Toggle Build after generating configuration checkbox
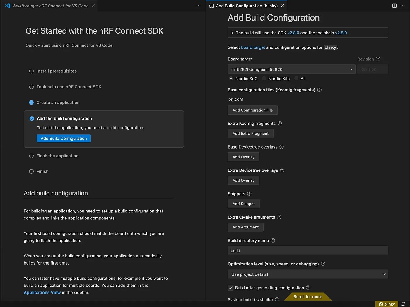 tap(231, 288)
